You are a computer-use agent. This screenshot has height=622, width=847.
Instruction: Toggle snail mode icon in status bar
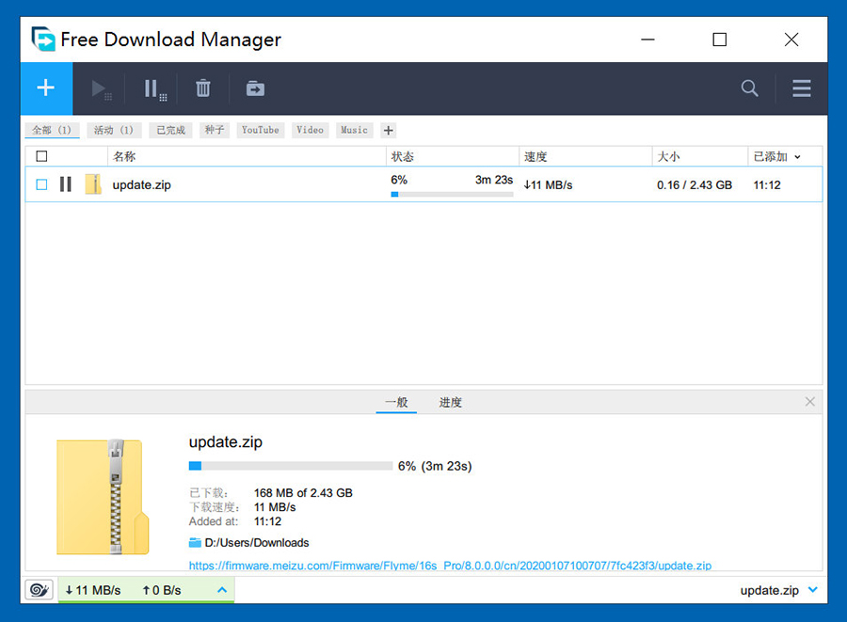pos(40,590)
